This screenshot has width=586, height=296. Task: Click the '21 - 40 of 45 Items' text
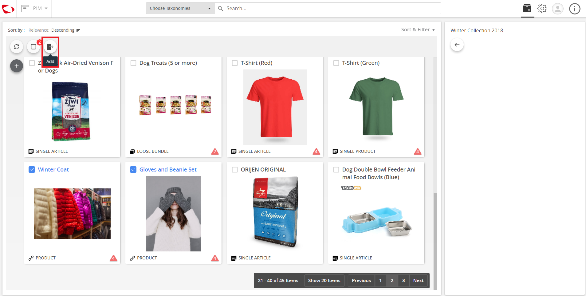278,281
